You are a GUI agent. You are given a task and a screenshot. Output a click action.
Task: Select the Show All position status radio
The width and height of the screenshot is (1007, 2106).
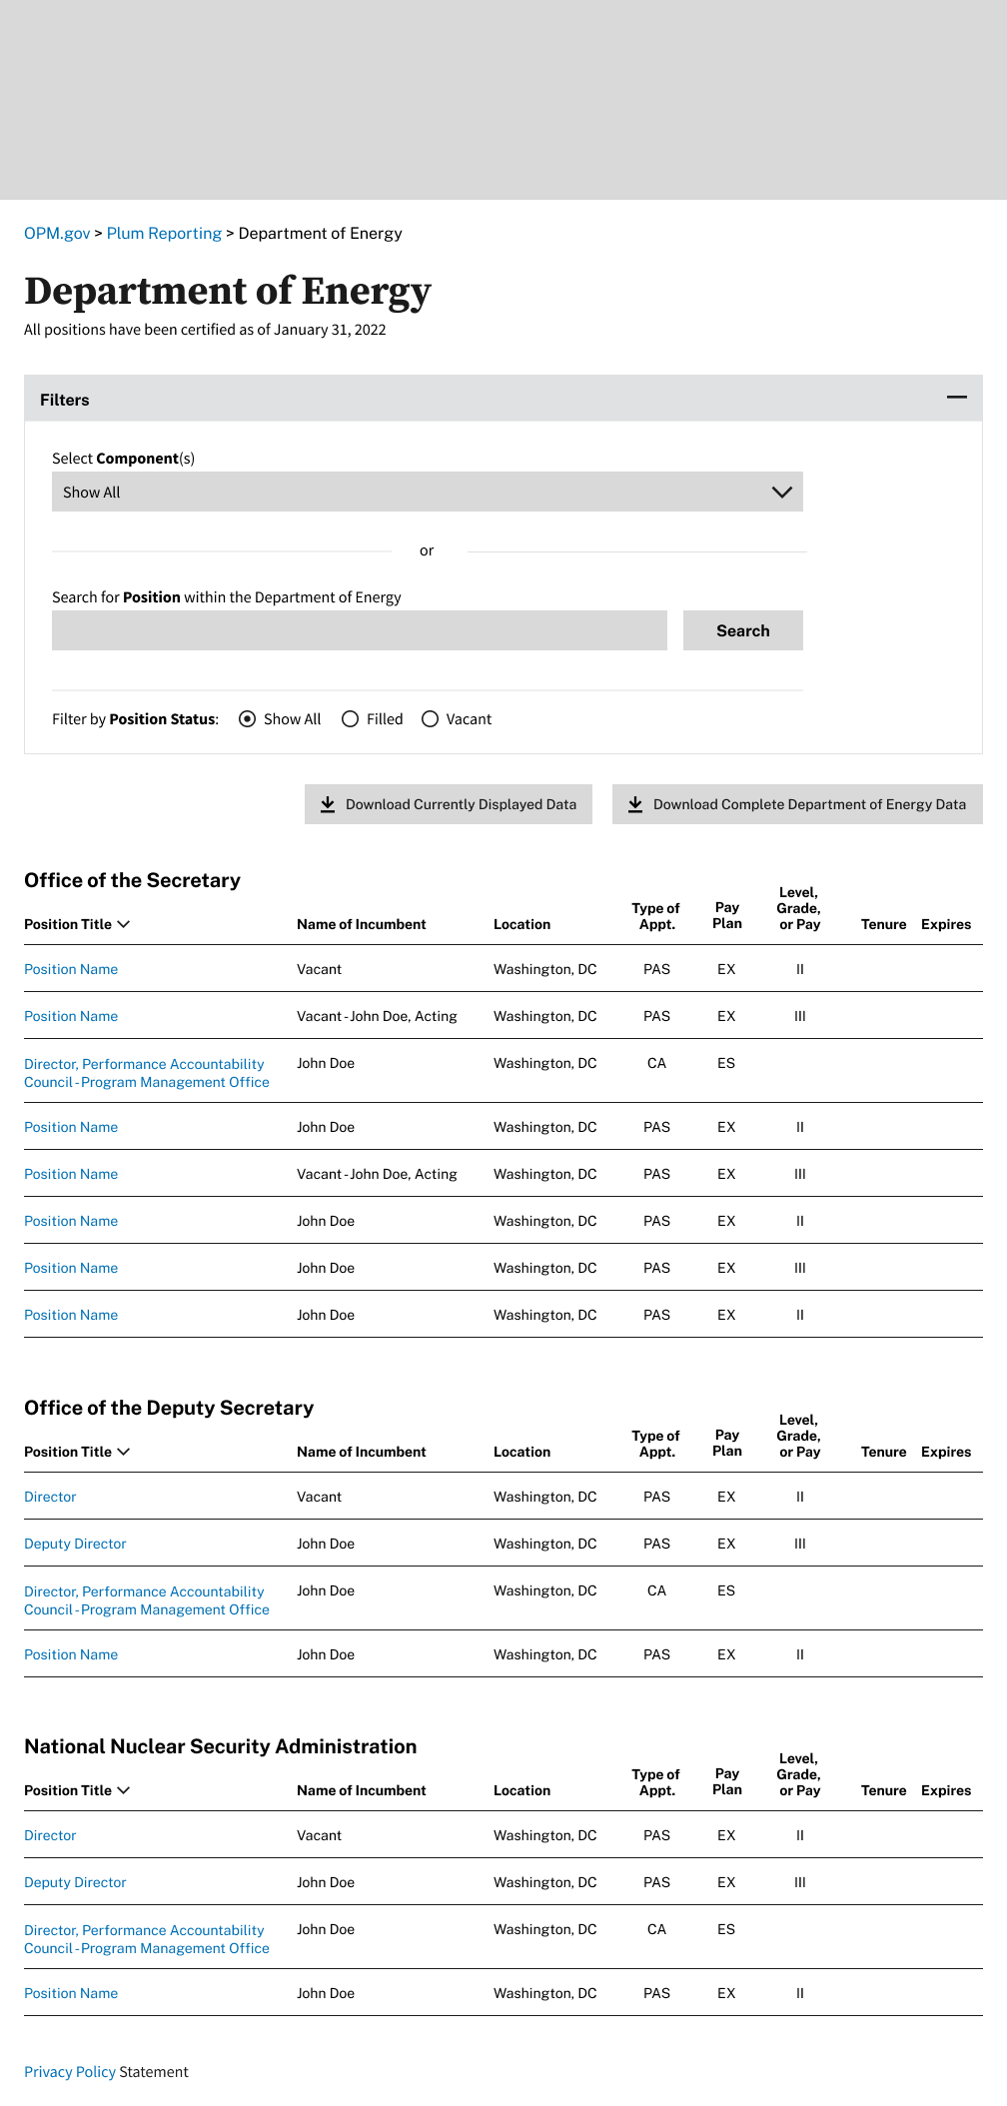248,719
